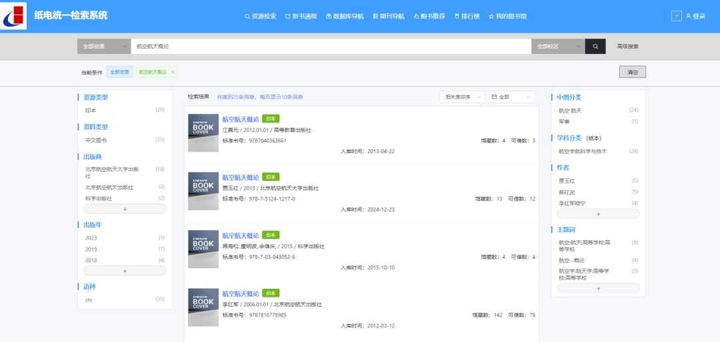The image size is (720, 342).
Task: Open the 全部资源 resource type dropdown
Action: coord(103,47)
